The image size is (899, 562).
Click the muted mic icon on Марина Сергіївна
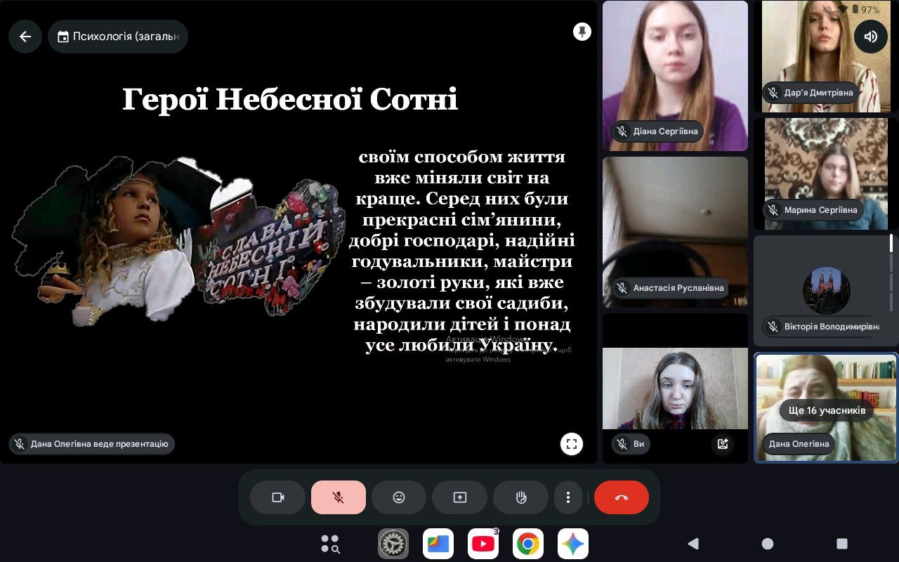pyautogui.click(x=773, y=210)
